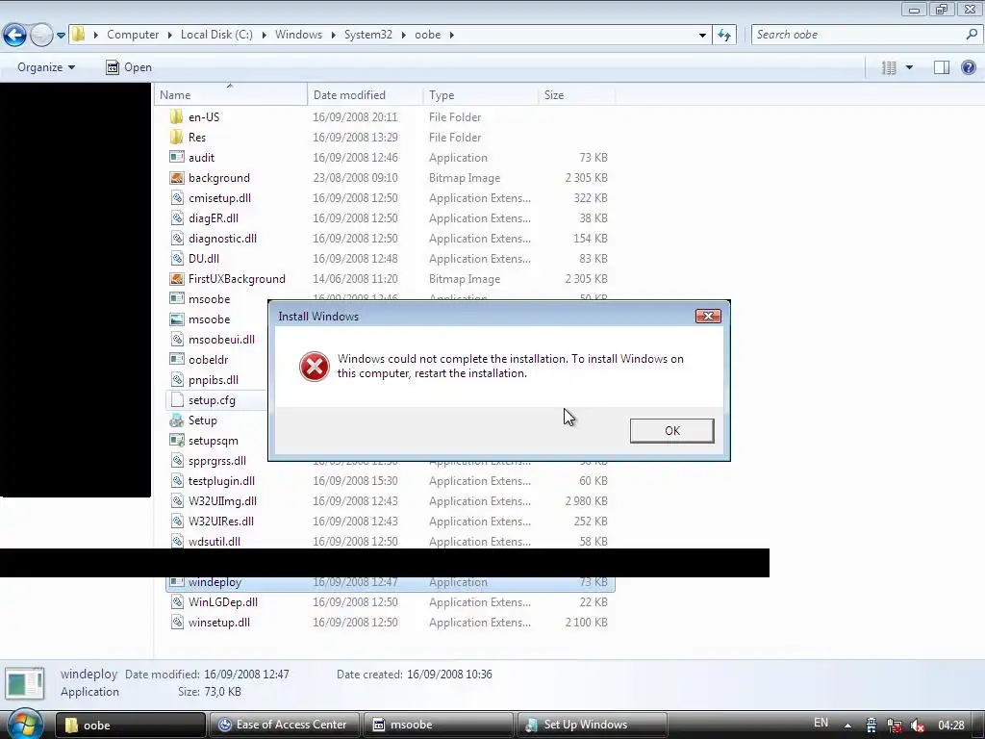Select the Setup installer icon
Viewport: 985px width, 739px height.
click(177, 420)
